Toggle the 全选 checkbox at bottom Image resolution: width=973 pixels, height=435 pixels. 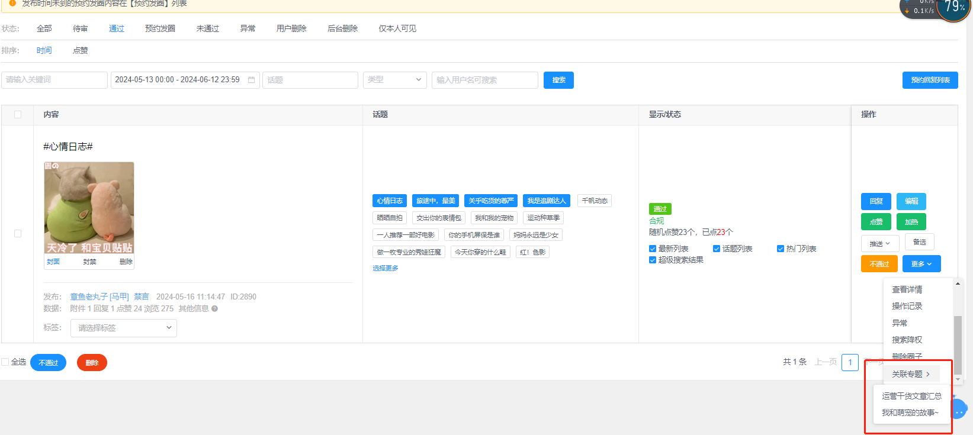5,362
